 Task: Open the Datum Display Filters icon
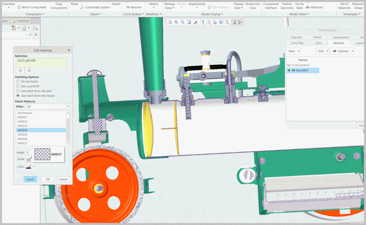click(x=228, y=22)
